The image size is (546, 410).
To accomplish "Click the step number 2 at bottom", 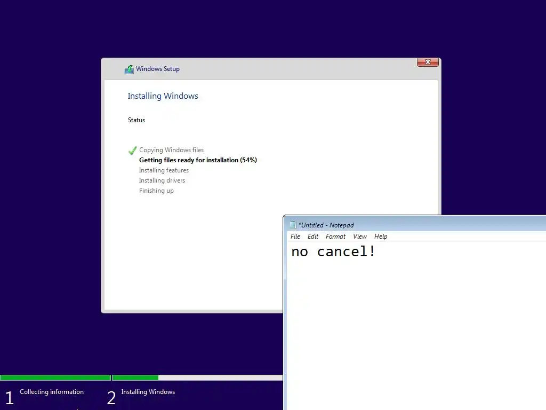I will click(111, 398).
